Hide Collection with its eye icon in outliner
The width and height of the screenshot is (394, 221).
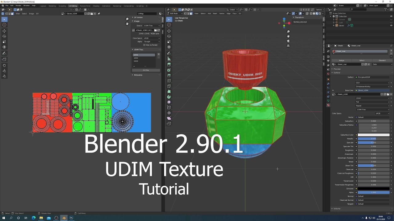click(x=392, y=16)
